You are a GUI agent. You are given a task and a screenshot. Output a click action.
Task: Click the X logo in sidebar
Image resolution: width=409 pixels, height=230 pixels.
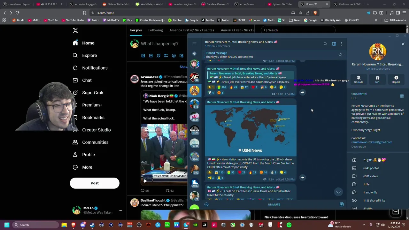(75, 31)
